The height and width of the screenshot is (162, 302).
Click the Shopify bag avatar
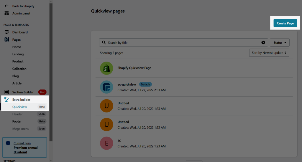coord(106,68)
